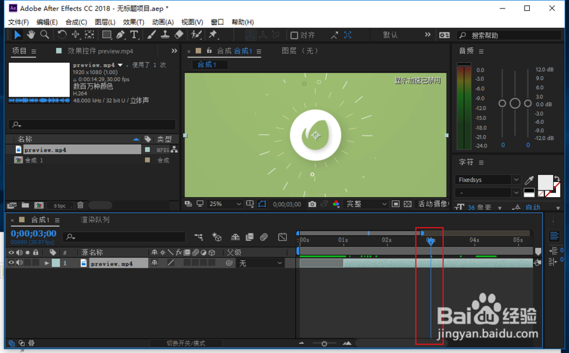Screen dimensions: 569x353
Task: Toggle the Snapping 对齐 checkbox
Action: point(294,35)
